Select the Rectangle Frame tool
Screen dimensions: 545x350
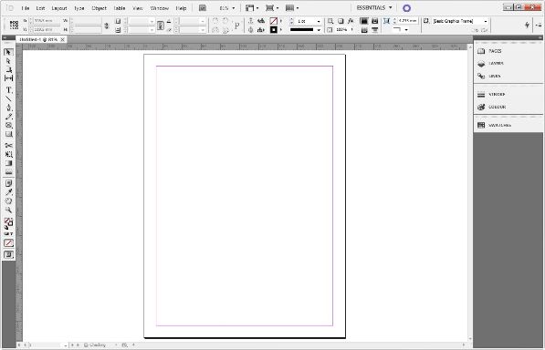(x=8, y=125)
